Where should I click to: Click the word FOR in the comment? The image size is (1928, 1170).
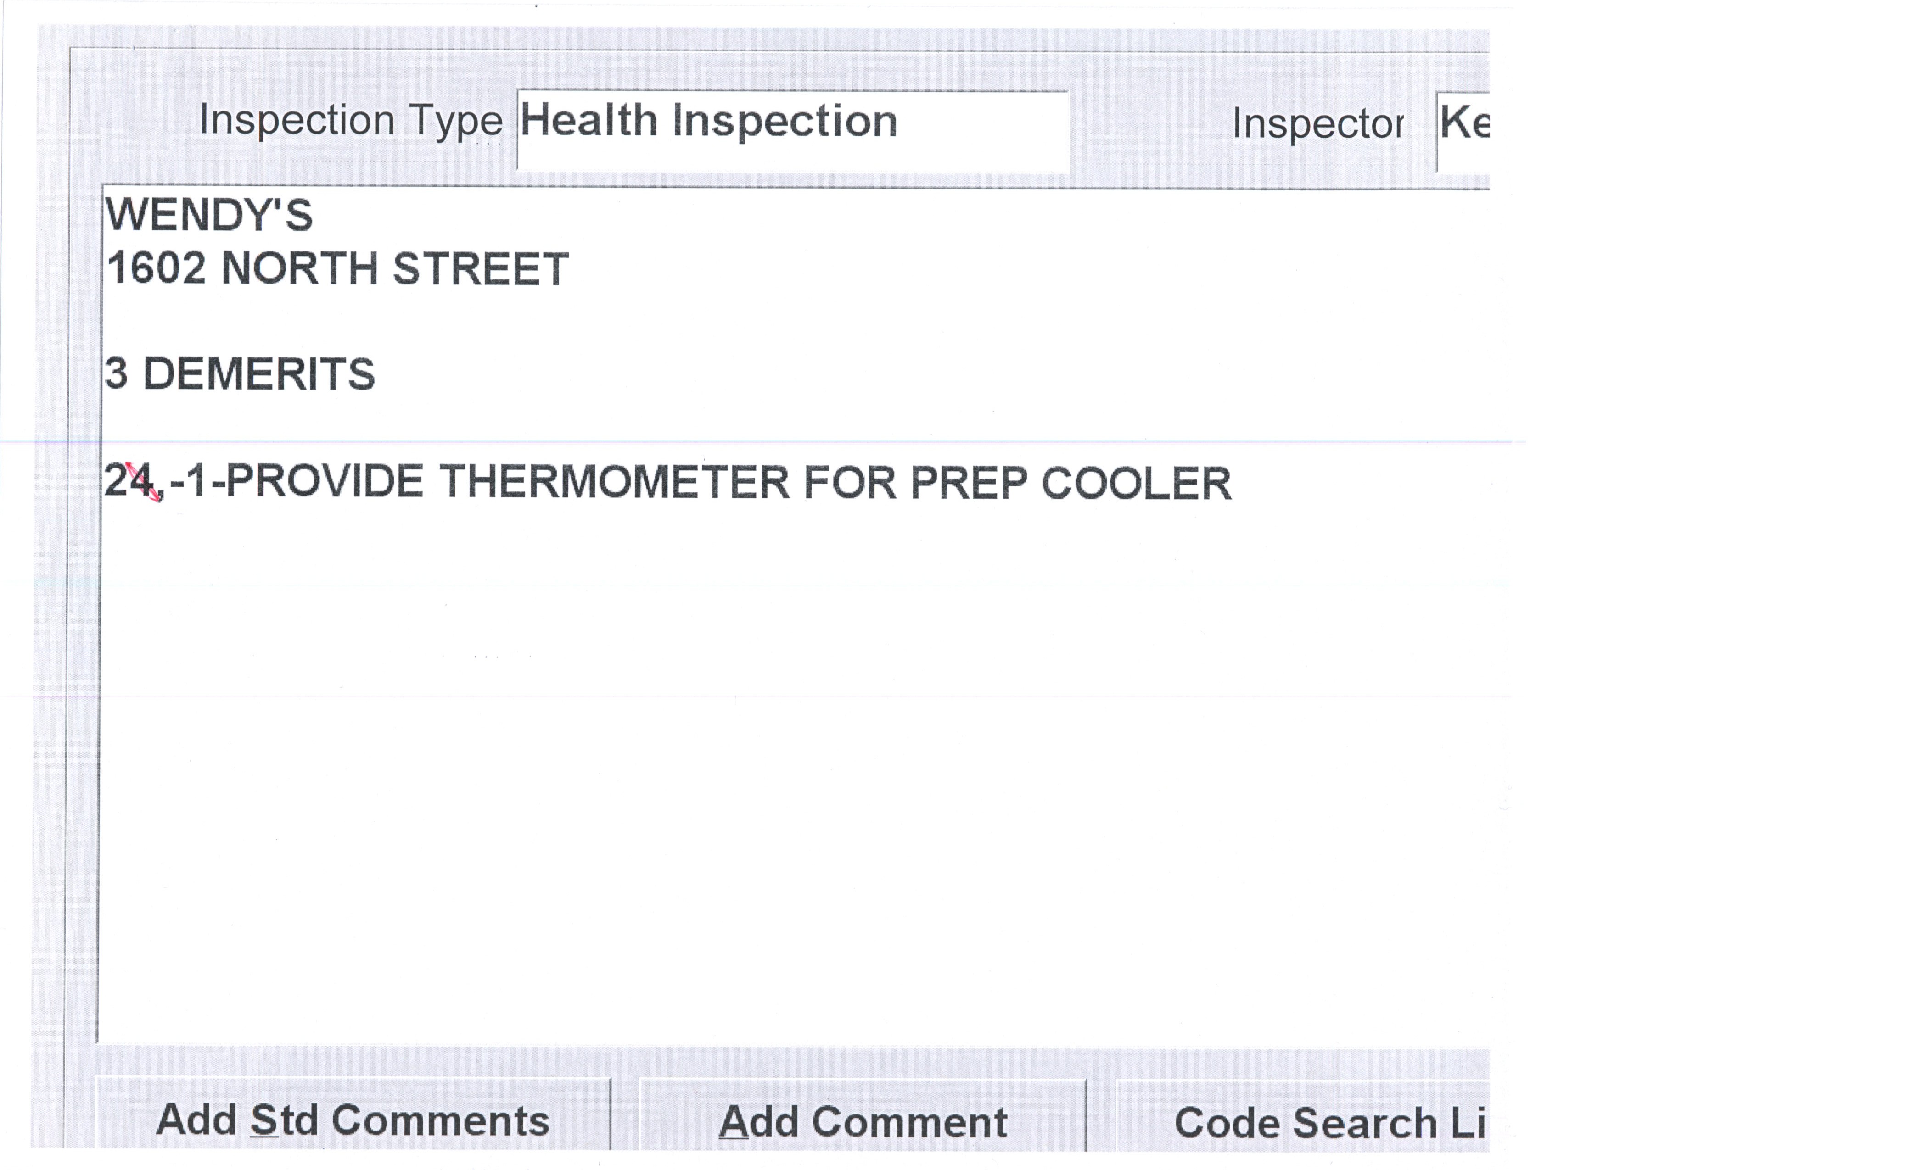[850, 483]
